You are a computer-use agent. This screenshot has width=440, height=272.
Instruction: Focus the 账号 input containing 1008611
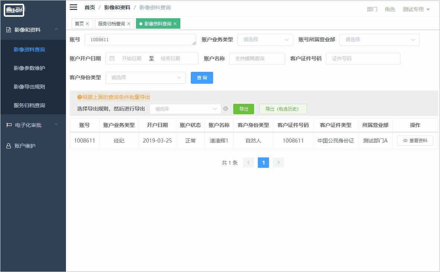[x=140, y=40]
